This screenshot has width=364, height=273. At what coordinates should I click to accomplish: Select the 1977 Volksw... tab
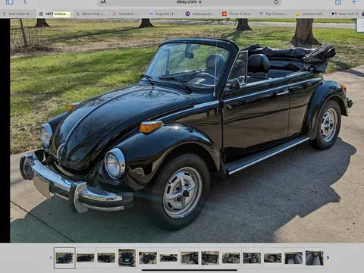click(55, 14)
